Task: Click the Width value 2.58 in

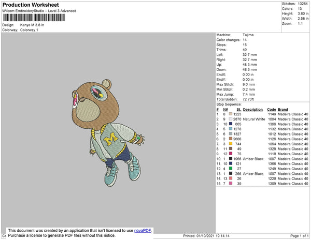Action: pos(303,19)
